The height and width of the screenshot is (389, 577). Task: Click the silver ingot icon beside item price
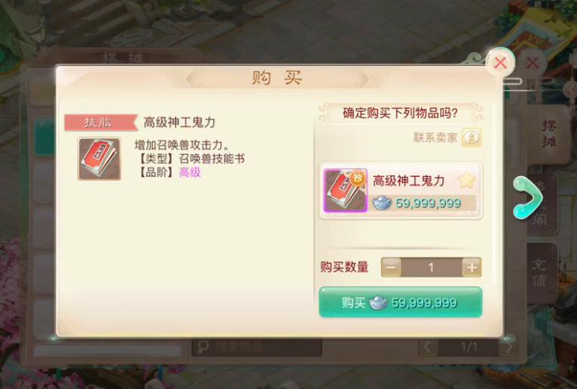382,202
